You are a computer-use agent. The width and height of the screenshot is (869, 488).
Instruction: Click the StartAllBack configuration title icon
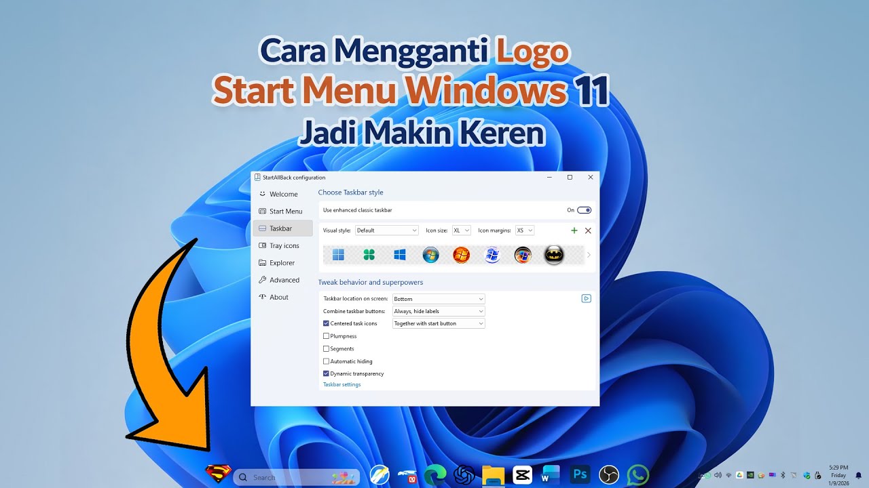258,178
